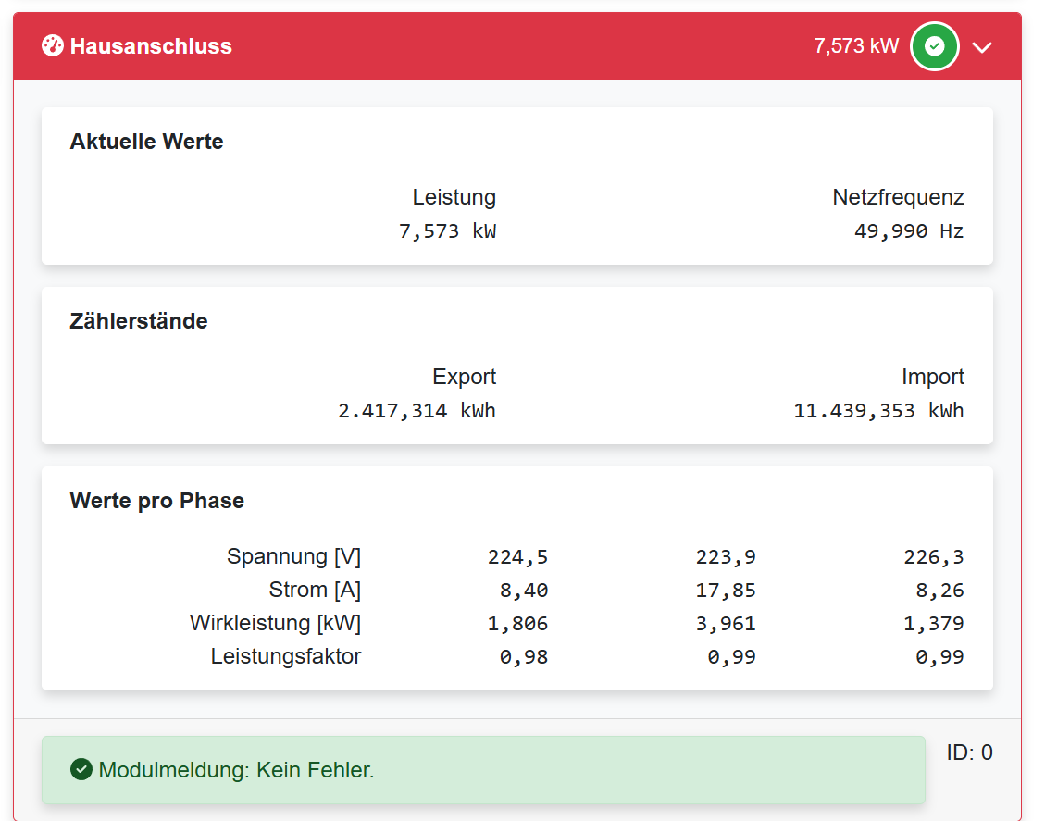Click the Modulmeldung: Kein Fehler message
Viewport: 1045px width, 821px height.
236,769
